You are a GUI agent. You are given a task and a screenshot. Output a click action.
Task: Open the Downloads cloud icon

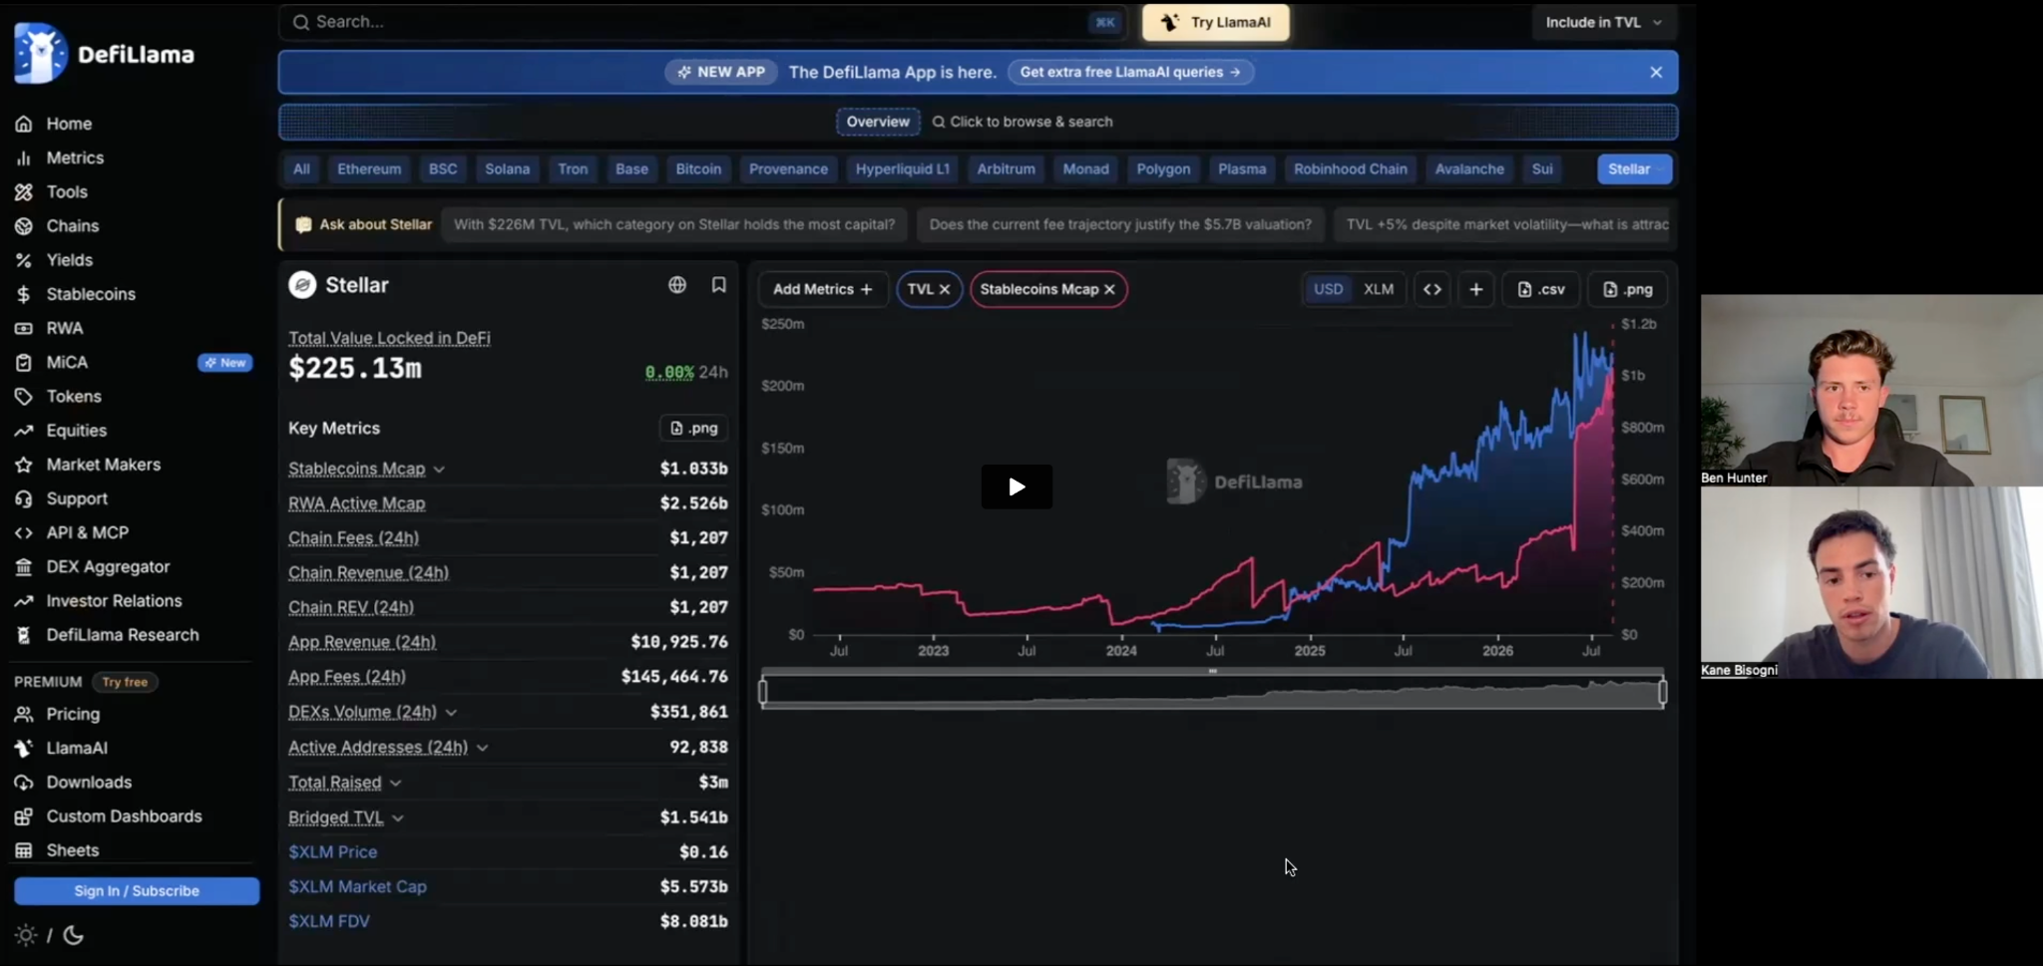(x=24, y=783)
